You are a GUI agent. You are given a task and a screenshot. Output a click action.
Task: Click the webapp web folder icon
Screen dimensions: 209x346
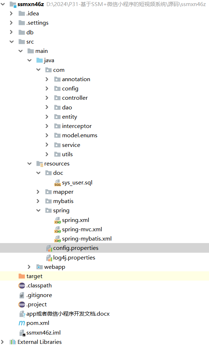coord(40,267)
